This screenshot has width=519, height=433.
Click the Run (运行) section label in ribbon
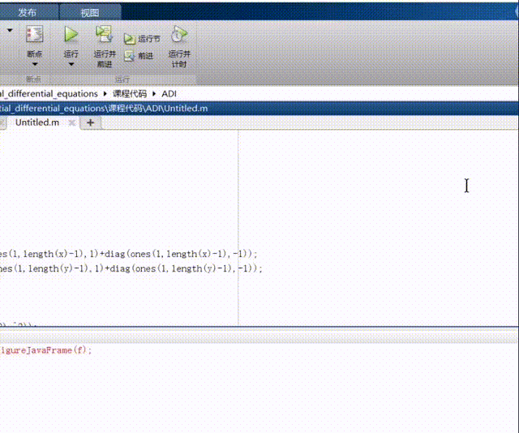point(122,79)
